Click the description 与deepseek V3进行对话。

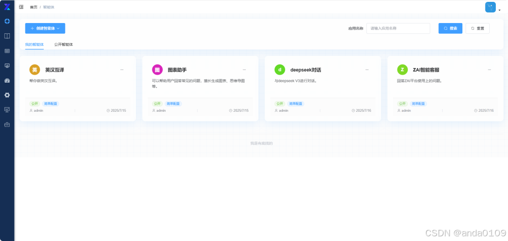[295, 81]
